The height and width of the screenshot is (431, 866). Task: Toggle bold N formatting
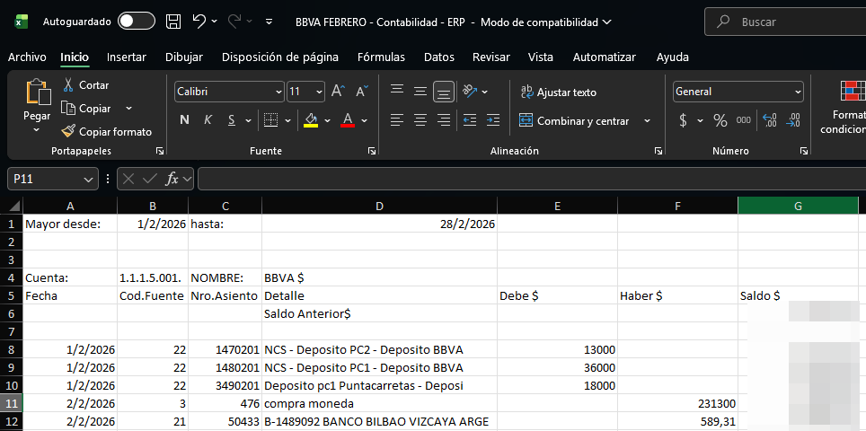tap(184, 120)
